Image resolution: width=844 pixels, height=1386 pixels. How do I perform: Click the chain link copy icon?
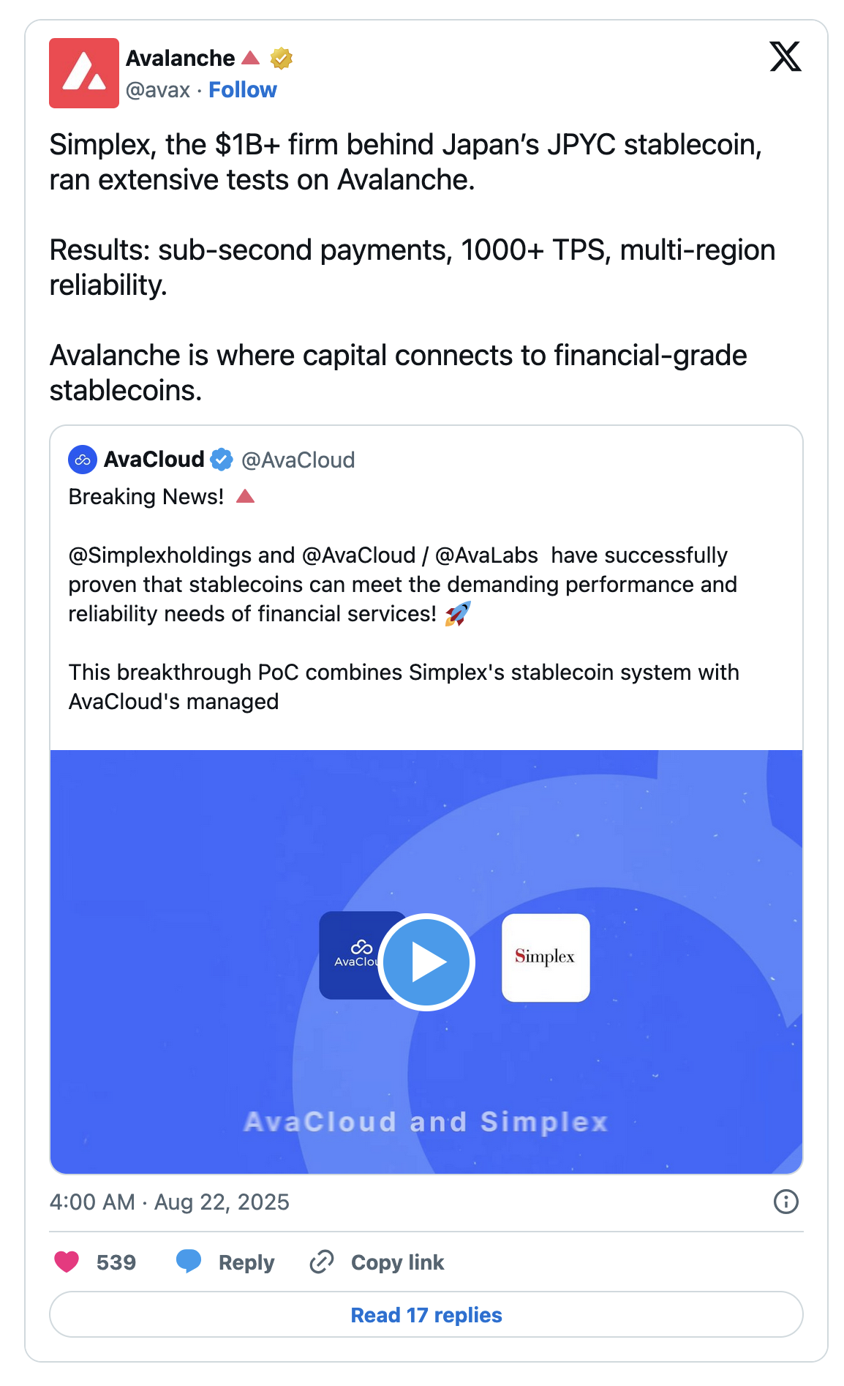[321, 1262]
